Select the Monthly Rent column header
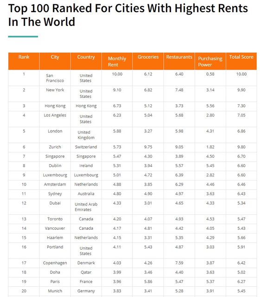Screen dimensions: 261x297 click(x=117, y=61)
